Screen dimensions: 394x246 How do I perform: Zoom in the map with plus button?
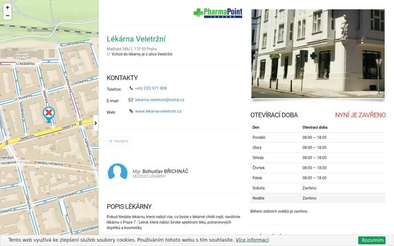pos(8,7)
